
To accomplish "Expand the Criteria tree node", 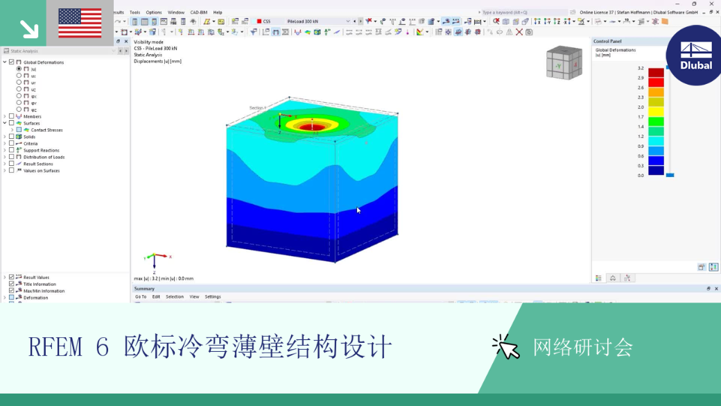I will [5, 143].
